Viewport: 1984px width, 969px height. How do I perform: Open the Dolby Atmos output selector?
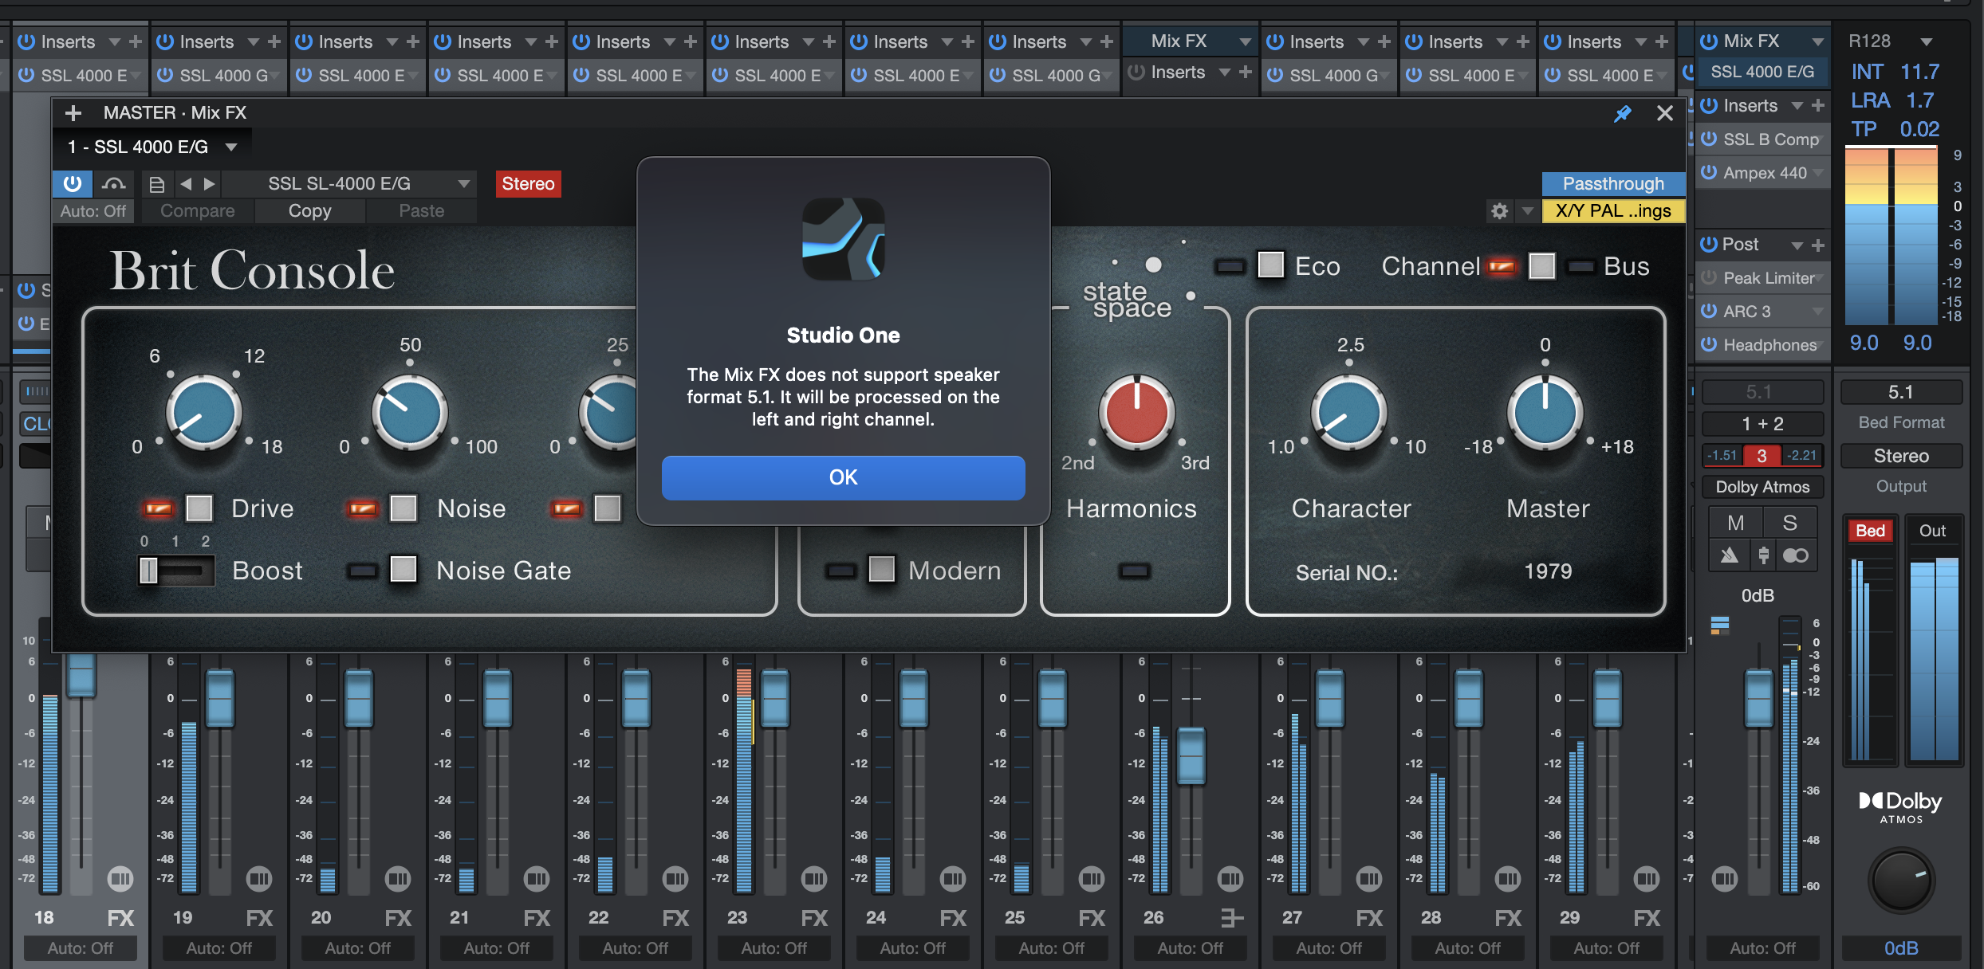click(1762, 487)
